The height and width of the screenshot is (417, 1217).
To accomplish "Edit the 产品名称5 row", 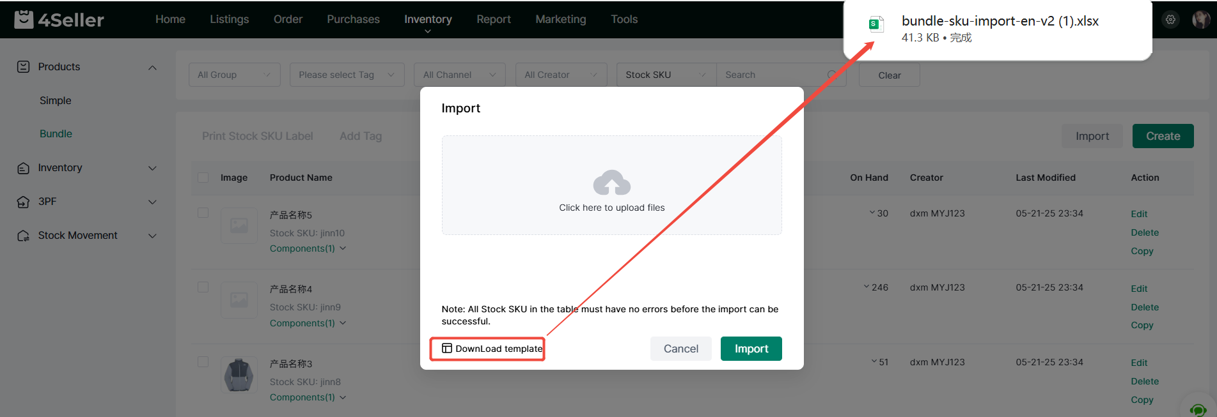I will (x=1139, y=214).
